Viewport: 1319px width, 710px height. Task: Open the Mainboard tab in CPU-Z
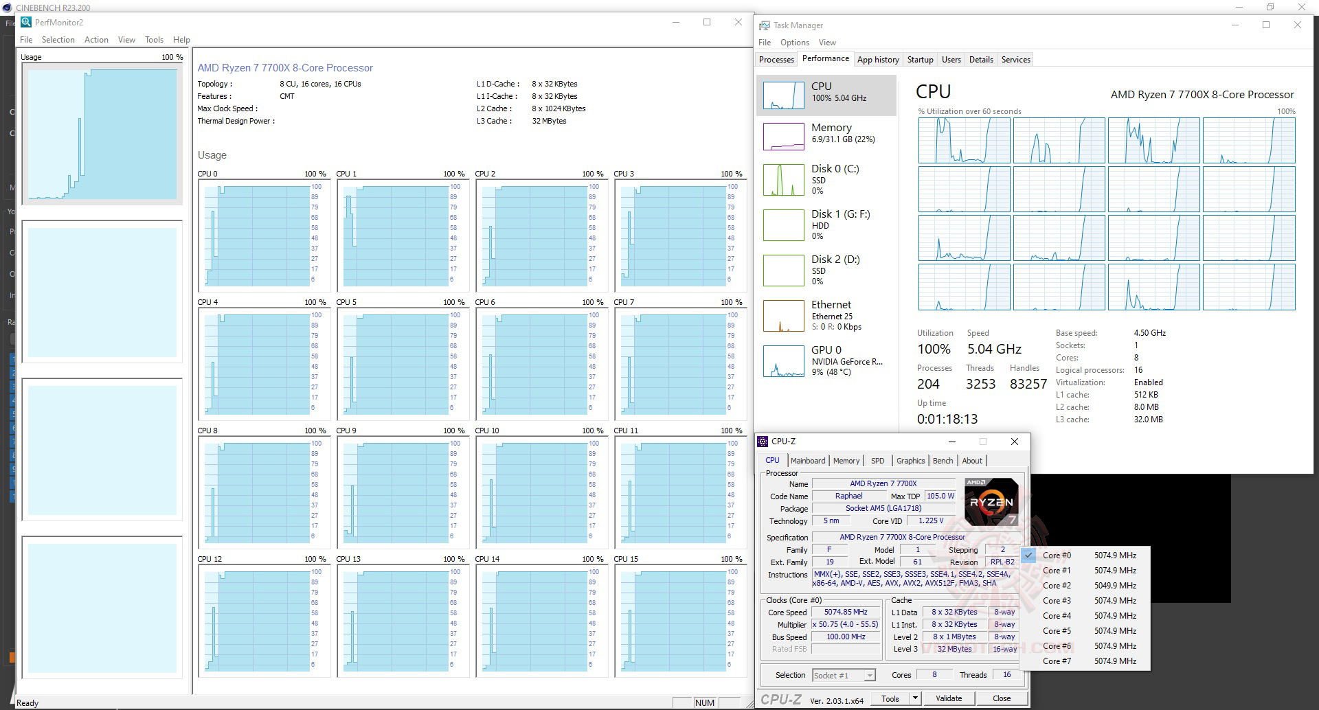(808, 461)
